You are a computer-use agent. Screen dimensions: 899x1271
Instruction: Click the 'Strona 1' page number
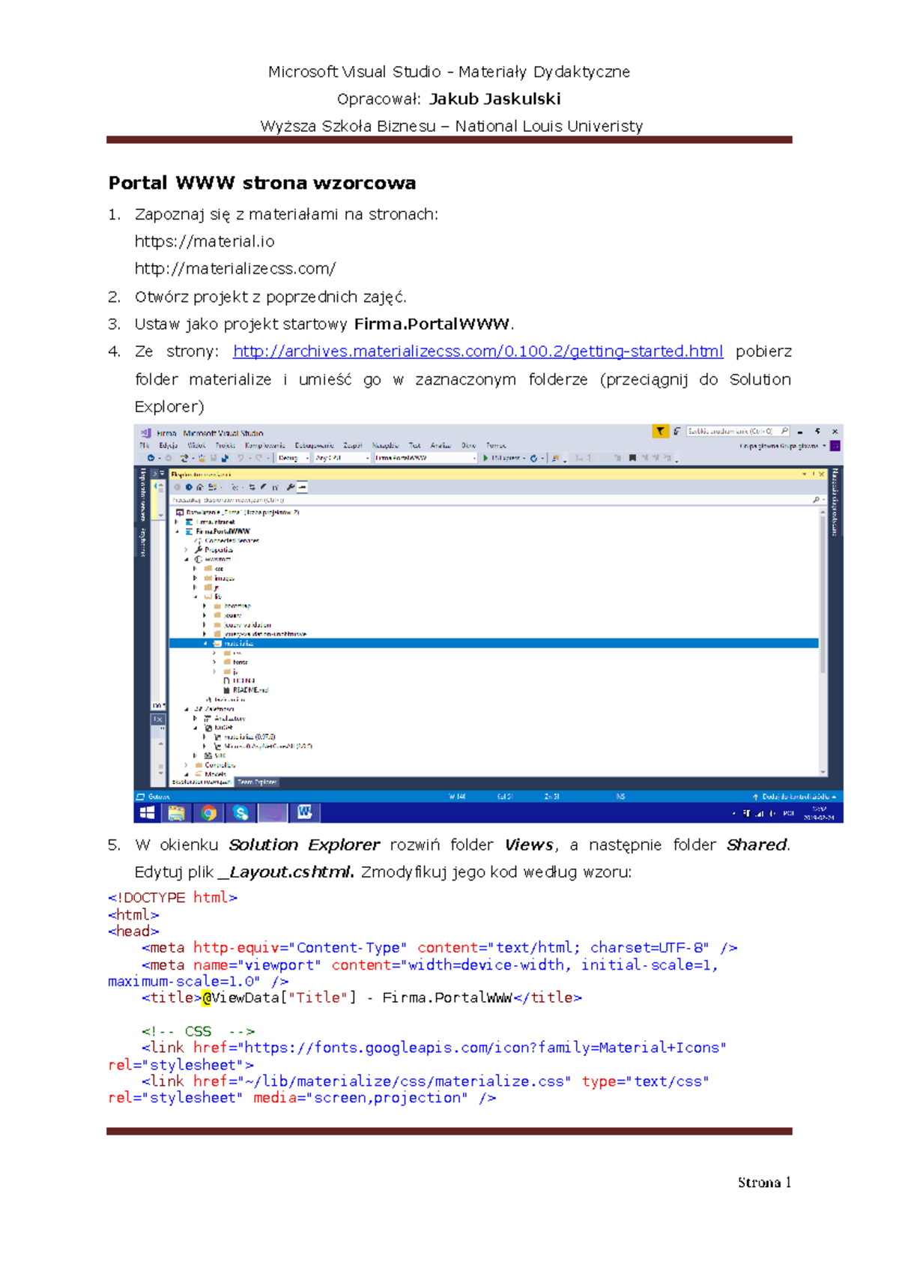pyautogui.click(x=764, y=1182)
